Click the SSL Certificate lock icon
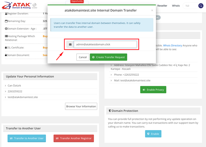The image size is (206, 147). tap(6, 48)
